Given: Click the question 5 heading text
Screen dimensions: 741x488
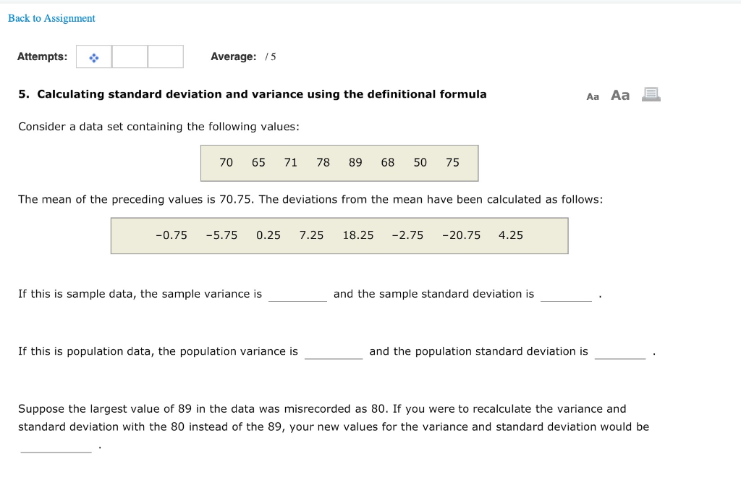Looking at the screenshot, I should 253,93.
